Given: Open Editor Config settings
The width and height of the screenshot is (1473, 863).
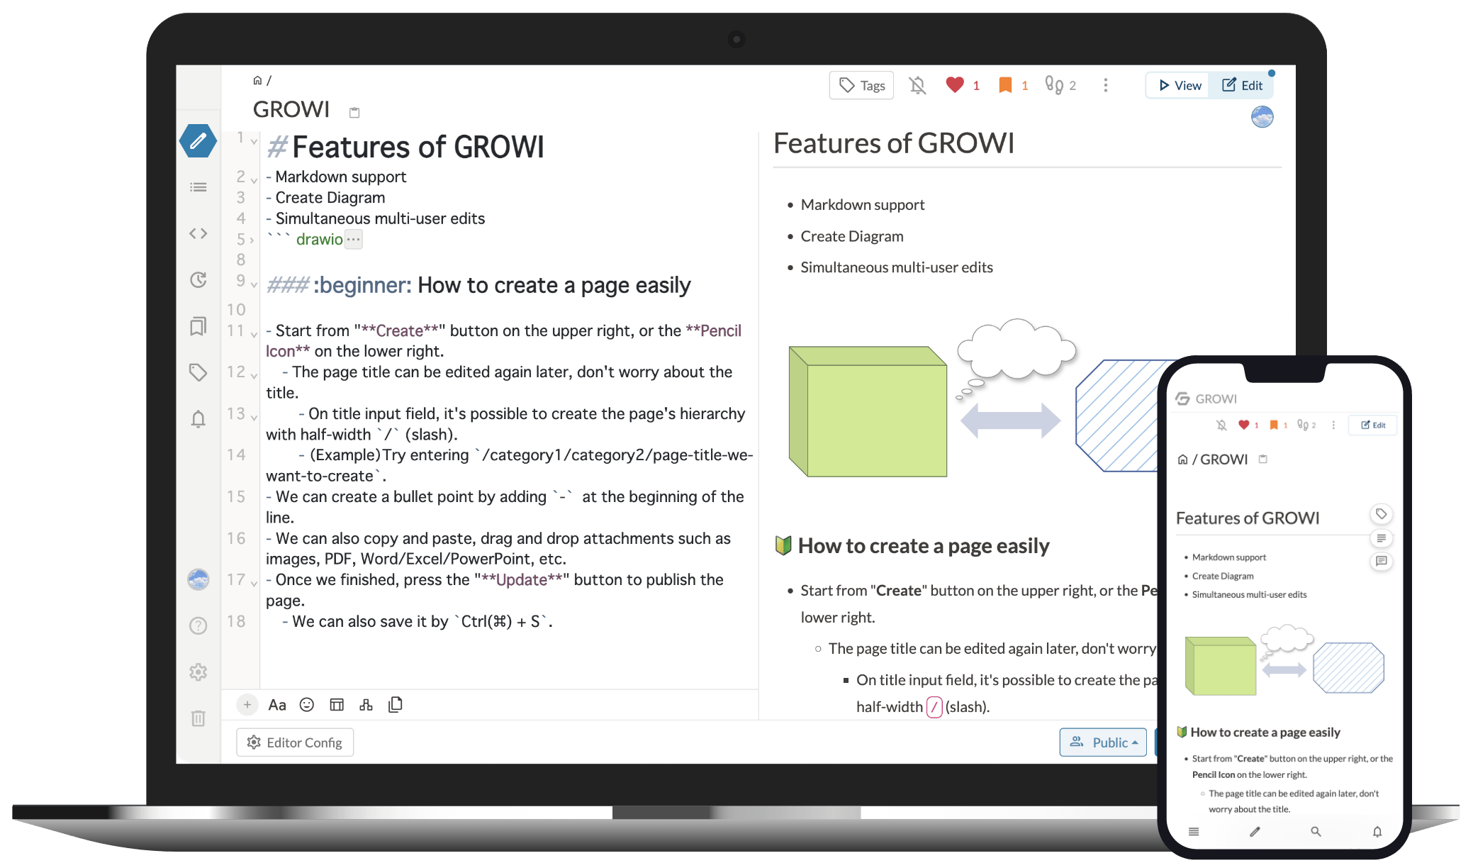Looking at the screenshot, I should 295,742.
